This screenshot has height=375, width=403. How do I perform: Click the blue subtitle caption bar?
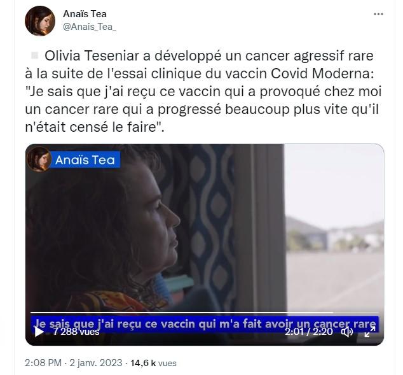click(x=205, y=324)
